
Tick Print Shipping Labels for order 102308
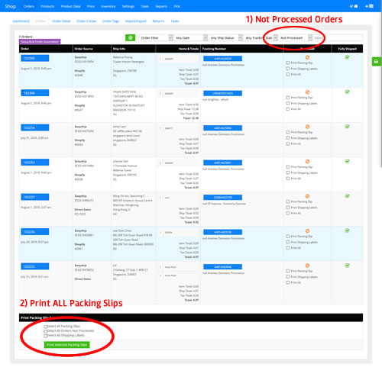pyautogui.click(x=288, y=103)
